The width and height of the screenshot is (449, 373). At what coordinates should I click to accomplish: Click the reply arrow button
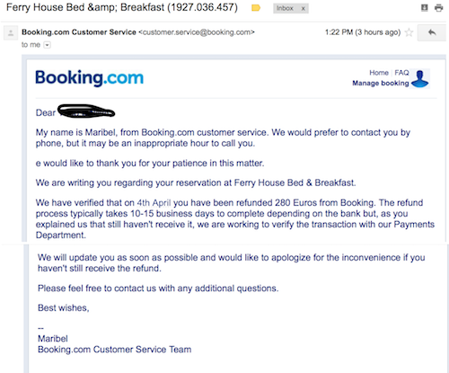pos(432,32)
